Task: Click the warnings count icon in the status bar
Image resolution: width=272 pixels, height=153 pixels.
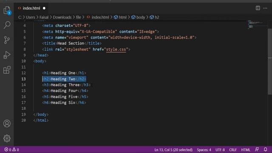Action: [x=14, y=149]
